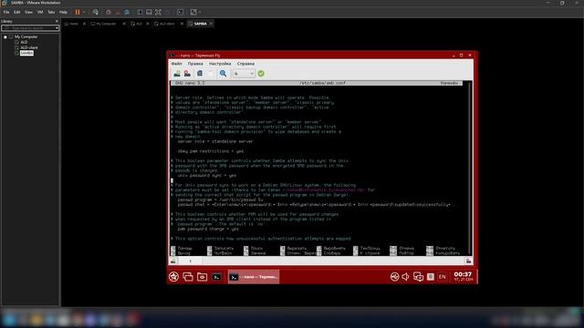This screenshot has width=584, height=328.
Task: Click the add tab icon at bottom-left of terminal
Action: (173, 261)
